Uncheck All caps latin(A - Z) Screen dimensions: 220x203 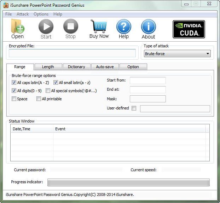pyautogui.click(x=14, y=83)
